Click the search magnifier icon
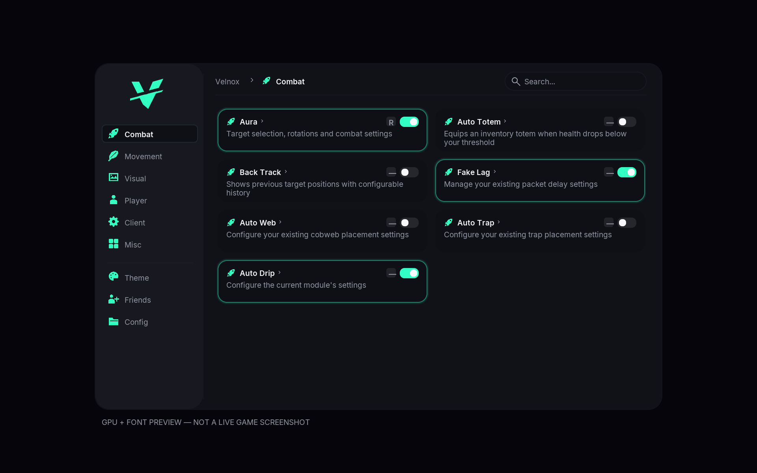Viewport: 757px width, 473px height. coord(516,82)
